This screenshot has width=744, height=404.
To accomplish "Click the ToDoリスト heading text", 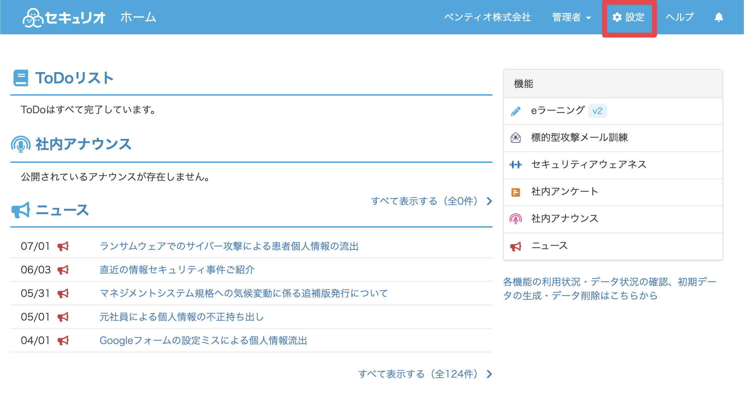I will point(75,78).
